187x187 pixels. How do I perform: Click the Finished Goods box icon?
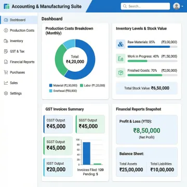pos(121,73)
